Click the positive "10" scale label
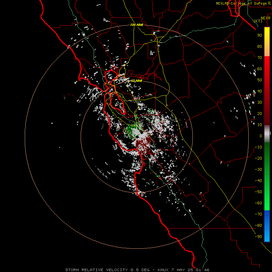272x272 pixels. [x=260, y=125]
